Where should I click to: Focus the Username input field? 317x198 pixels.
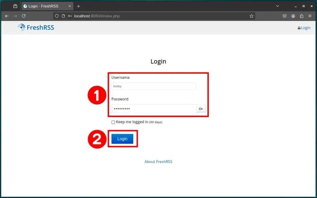click(154, 86)
